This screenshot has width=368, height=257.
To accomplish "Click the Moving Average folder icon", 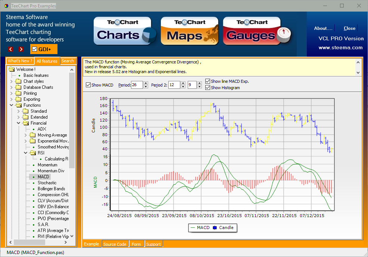I will [x=32, y=135].
